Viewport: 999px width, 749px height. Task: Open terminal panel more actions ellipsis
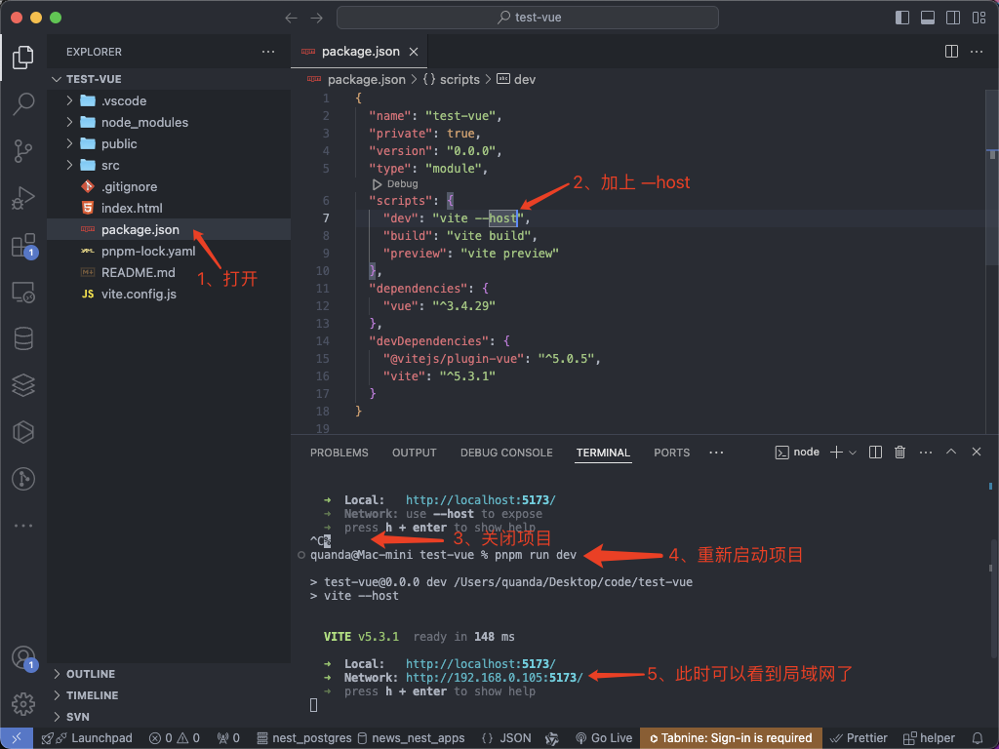click(926, 453)
